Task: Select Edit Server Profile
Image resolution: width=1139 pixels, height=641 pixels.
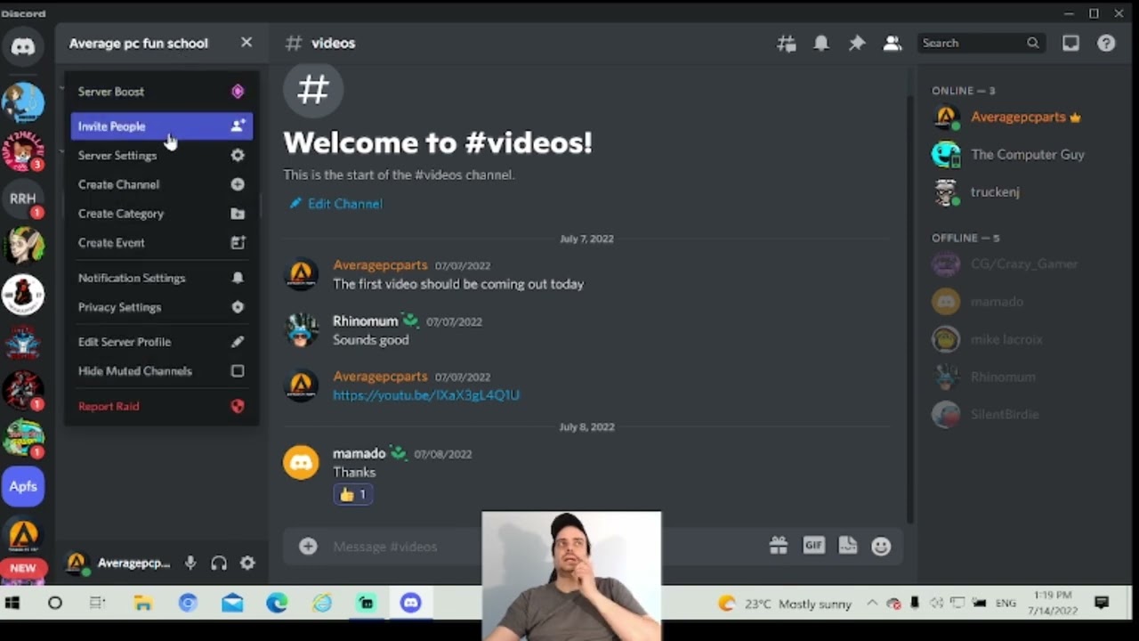Action: click(x=161, y=342)
